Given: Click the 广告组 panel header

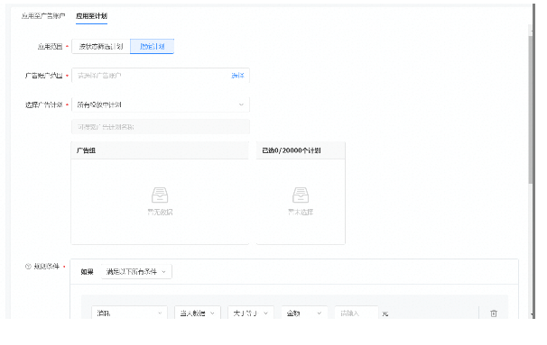Looking at the screenshot, I should (160, 150).
